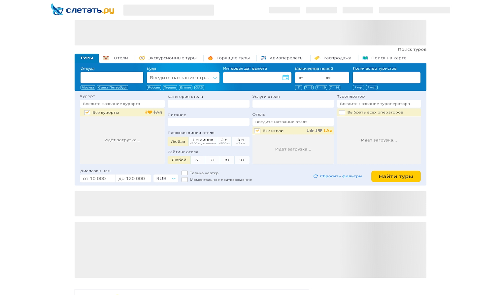Select Любой hotel rating option
Screen dimensions: 501x295
179,160
